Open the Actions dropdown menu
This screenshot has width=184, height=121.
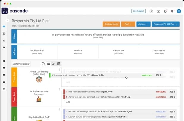[143, 24]
